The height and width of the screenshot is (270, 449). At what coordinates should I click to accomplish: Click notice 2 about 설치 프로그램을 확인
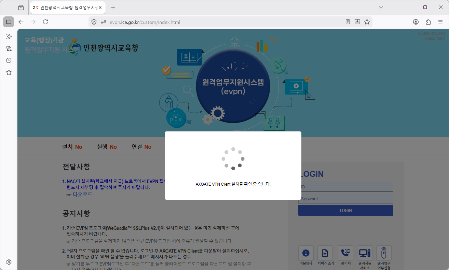click(155, 254)
